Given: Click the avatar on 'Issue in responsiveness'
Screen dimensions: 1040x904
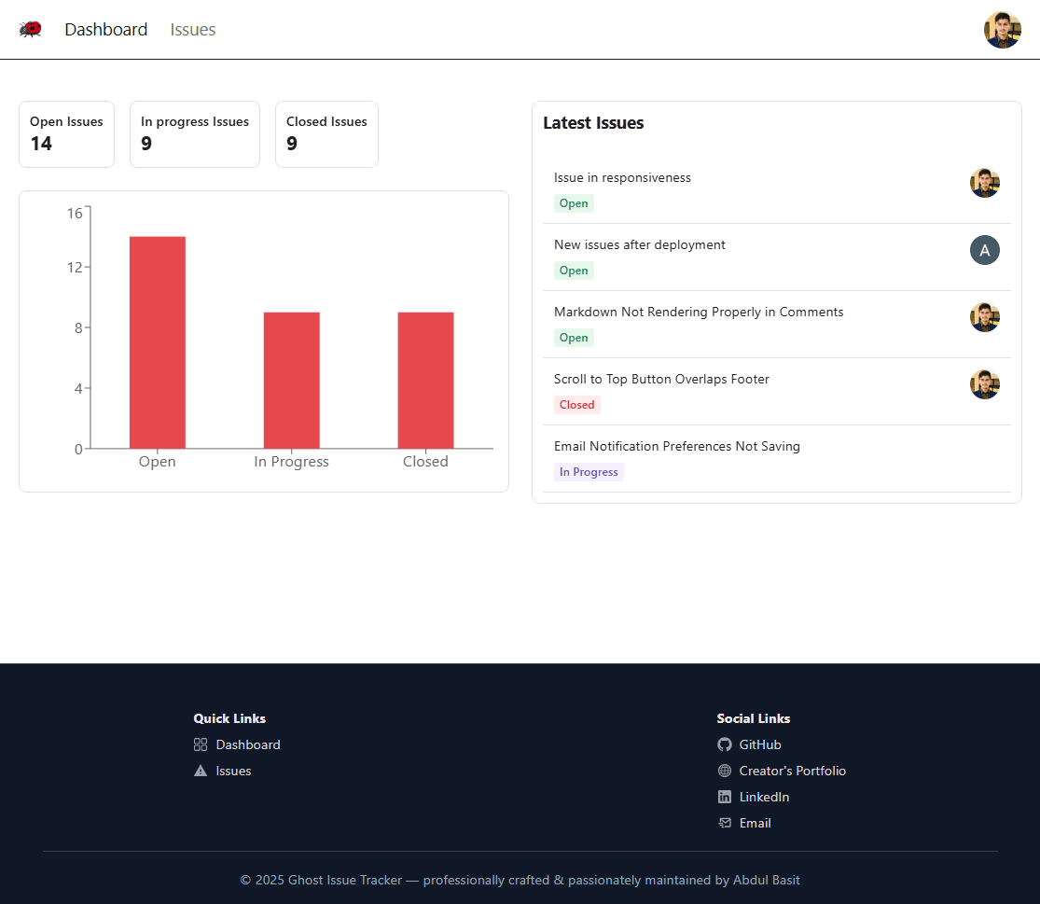Looking at the screenshot, I should pos(985,183).
